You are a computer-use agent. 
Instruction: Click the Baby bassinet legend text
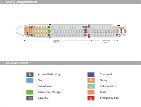click(x=108, y=86)
